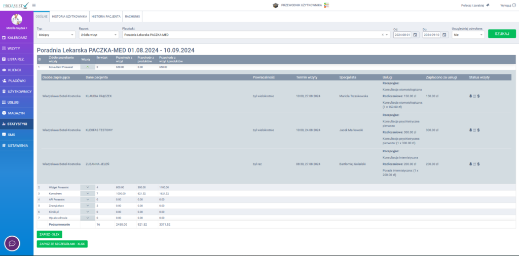519x256 pixels.
Task: Click the note icon in Zuzanna Jeleń's row
Action: pyautogui.click(x=474, y=164)
